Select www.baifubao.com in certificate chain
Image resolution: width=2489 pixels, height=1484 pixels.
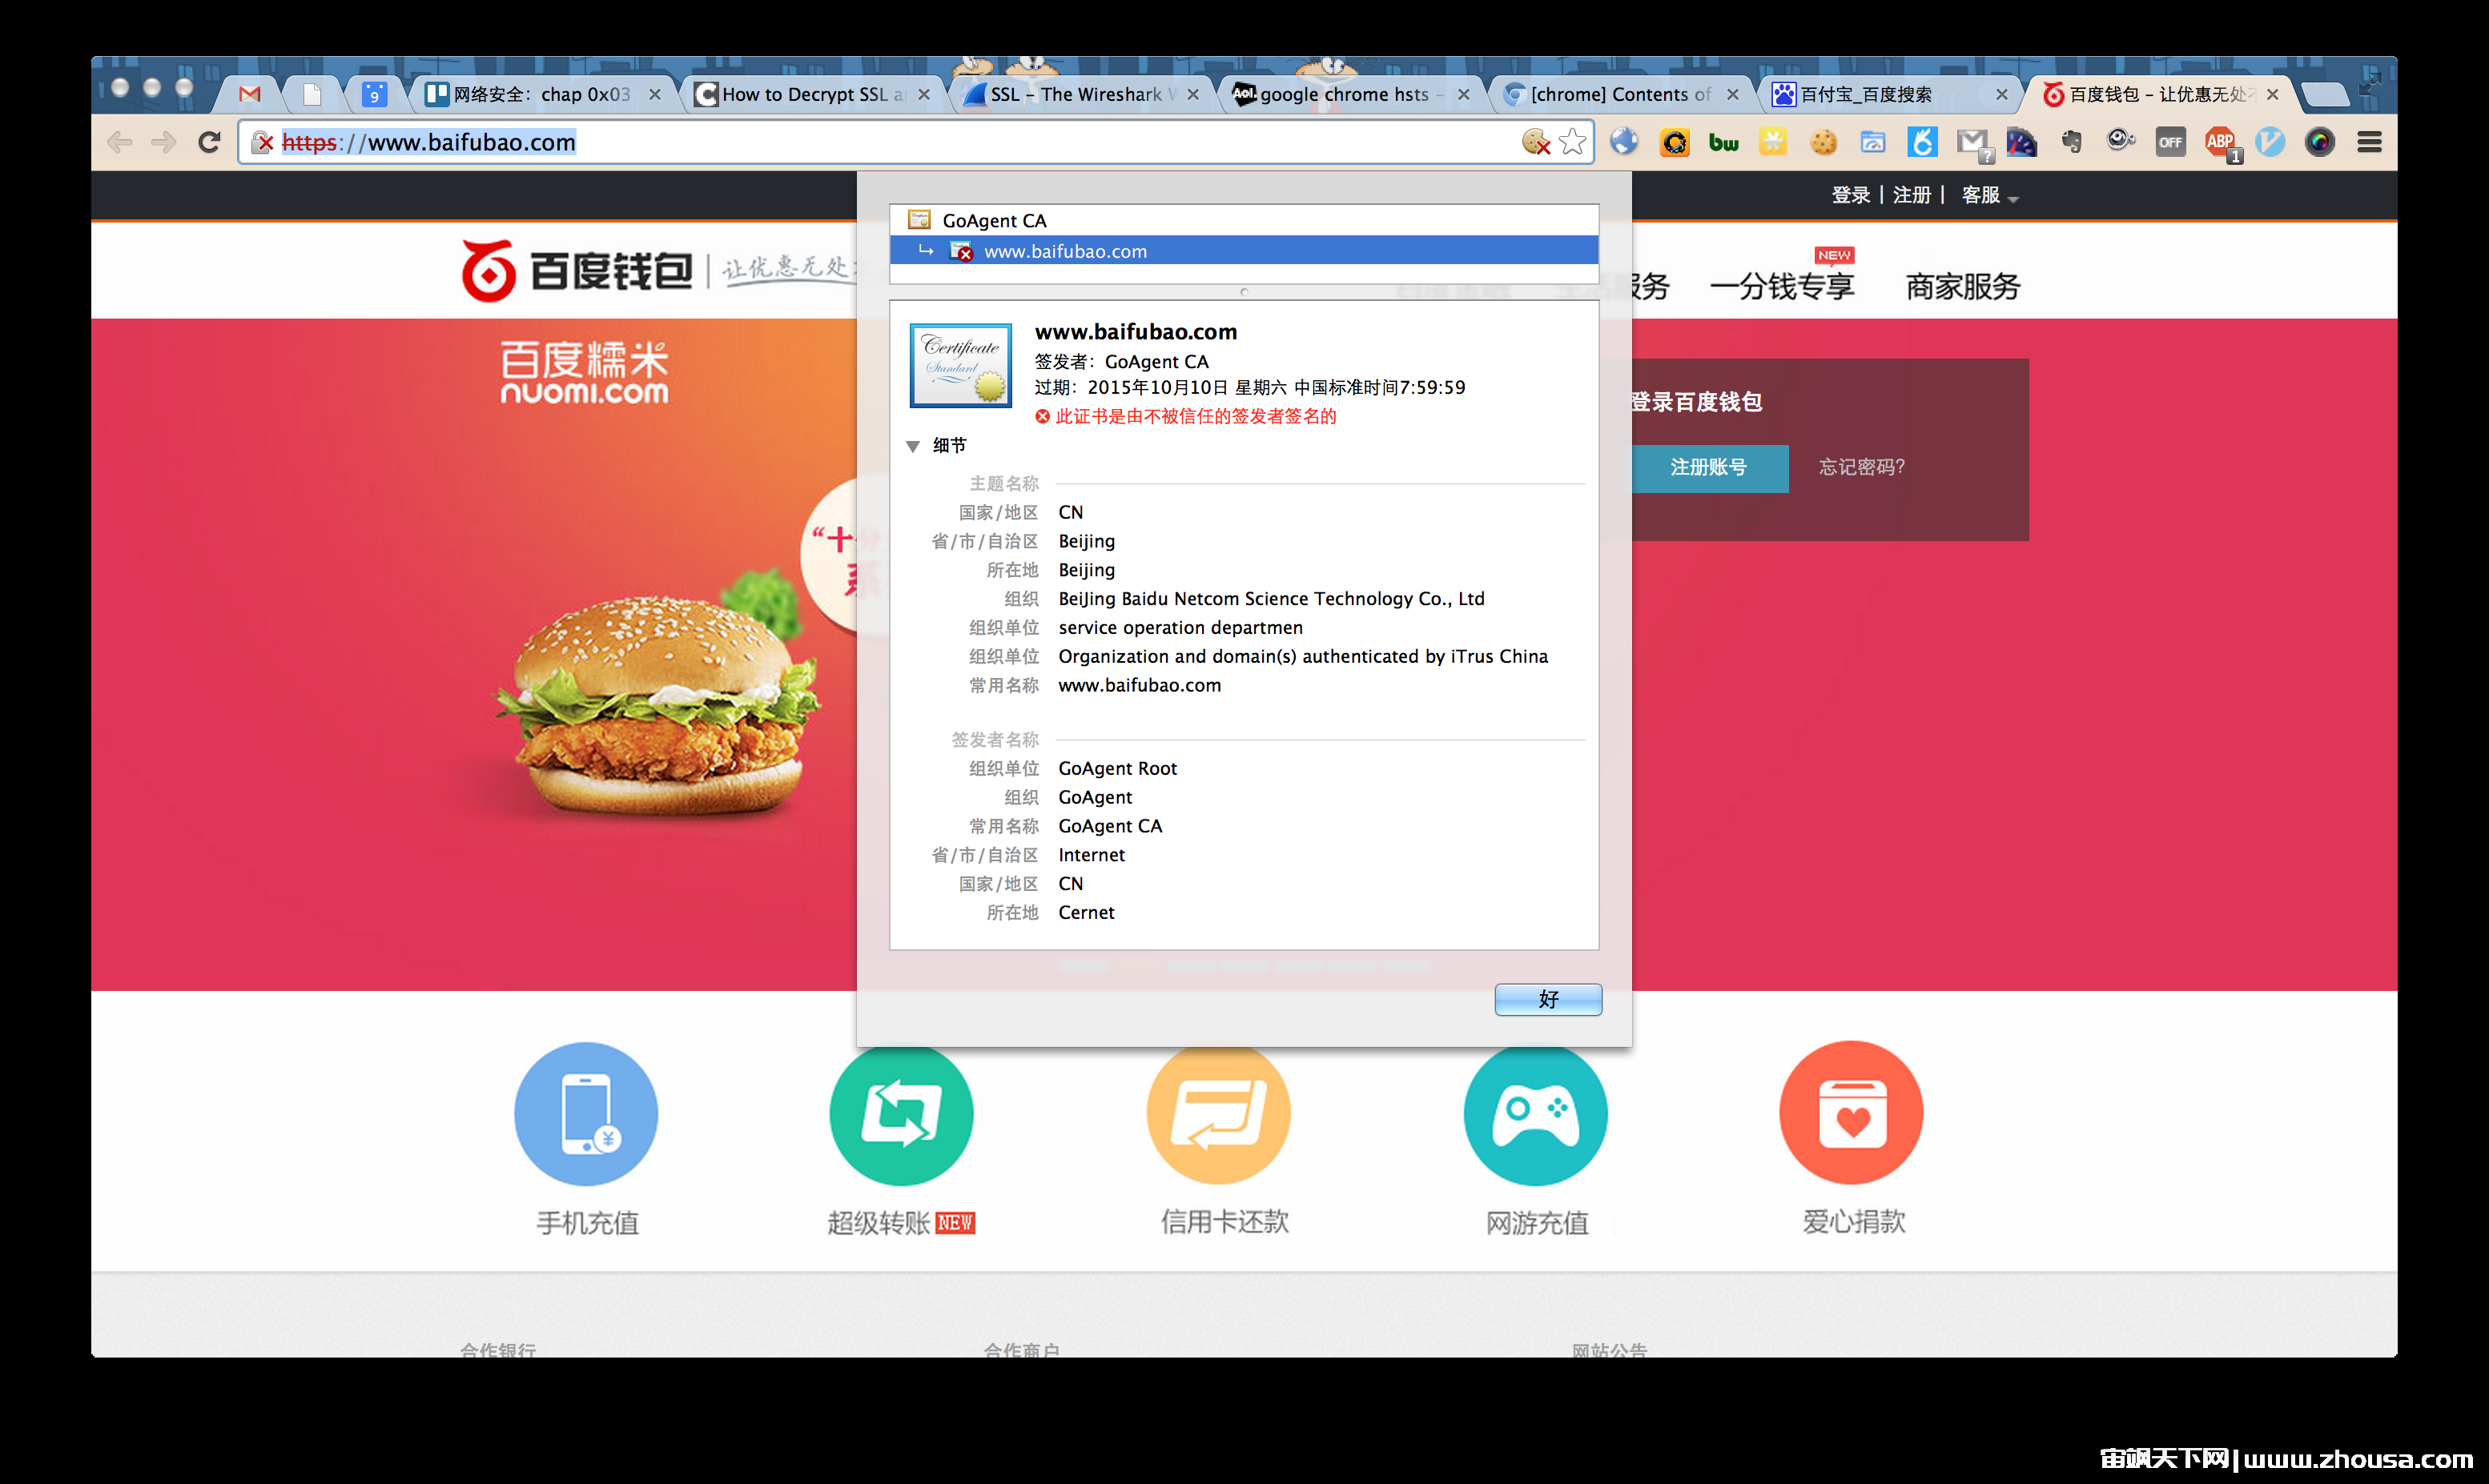(x=1244, y=251)
